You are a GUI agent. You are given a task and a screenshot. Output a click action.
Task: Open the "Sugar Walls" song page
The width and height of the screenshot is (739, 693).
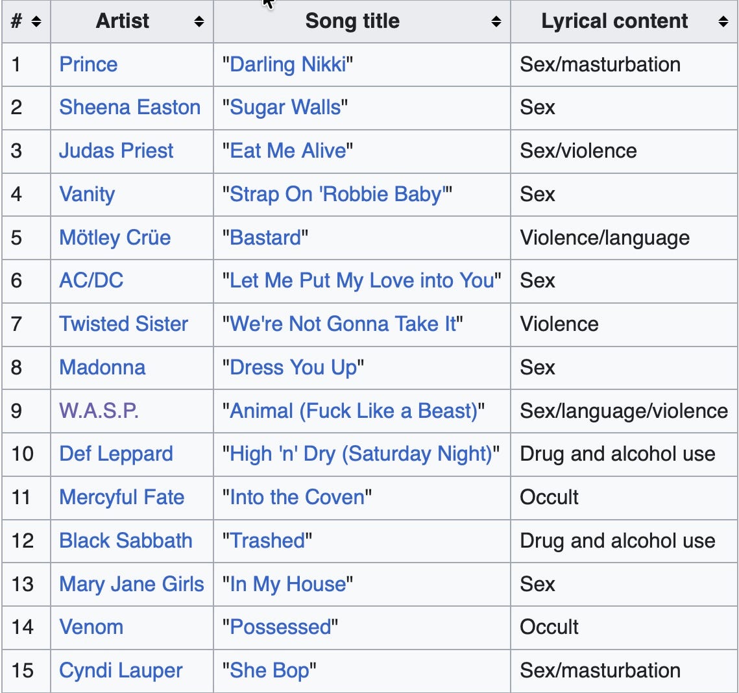[x=285, y=108]
